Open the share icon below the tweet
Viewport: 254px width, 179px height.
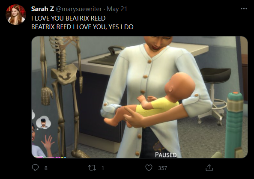(x=209, y=168)
